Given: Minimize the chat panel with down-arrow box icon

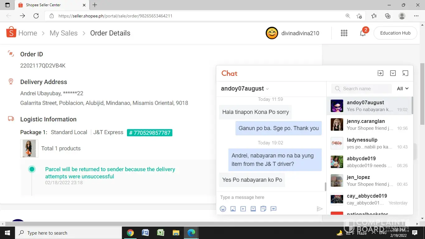Looking at the screenshot, I should coord(393,73).
